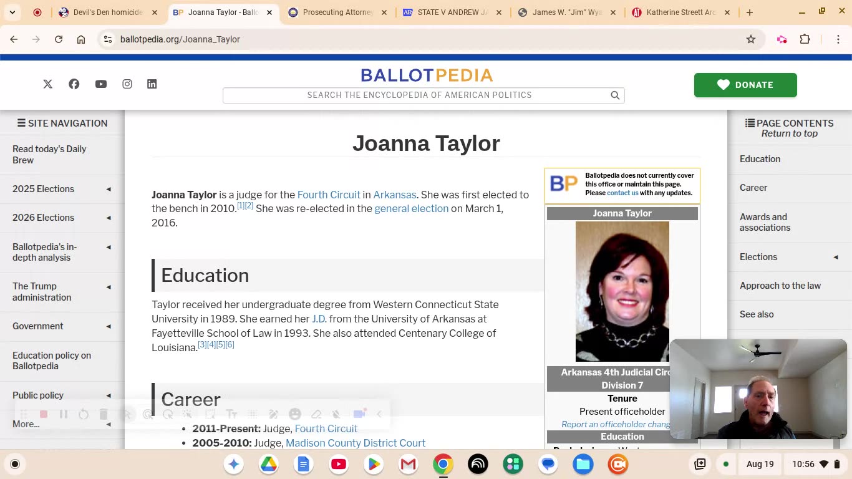Jump to Awards and associations section
The width and height of the screenshot is (852, 479).
click(765, 222)
